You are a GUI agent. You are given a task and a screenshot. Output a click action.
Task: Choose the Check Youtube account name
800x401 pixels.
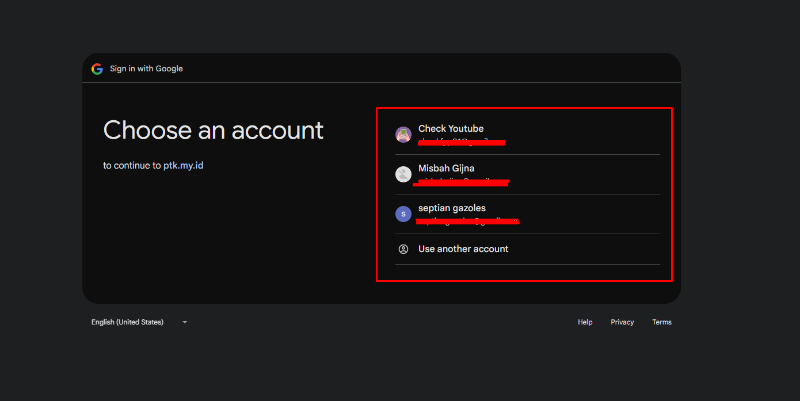(451, 128)
